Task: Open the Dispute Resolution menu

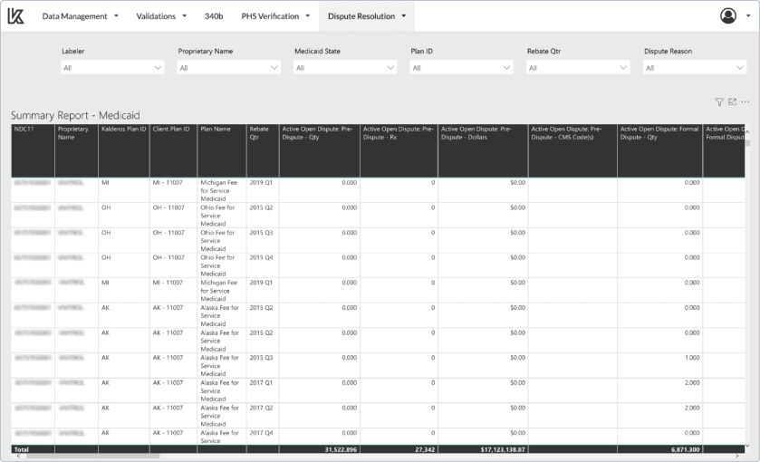Action: click(x=367, y=16)
